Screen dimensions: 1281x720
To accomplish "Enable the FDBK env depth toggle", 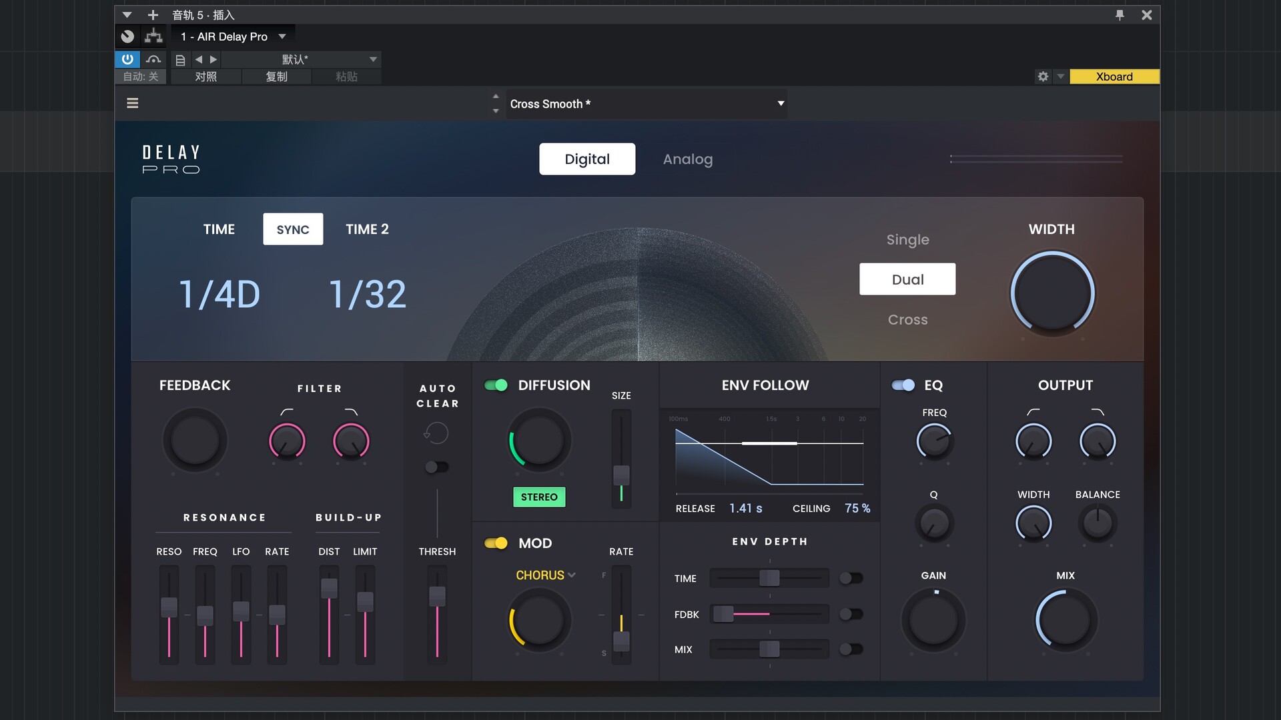I will click(x=851, y=614).
